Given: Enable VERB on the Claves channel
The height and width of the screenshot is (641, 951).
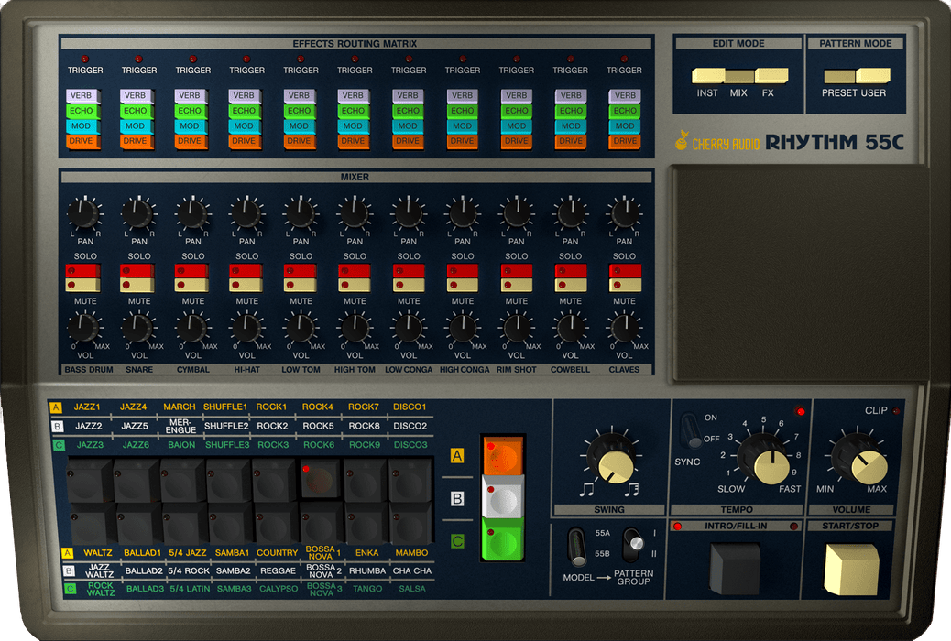Looking at the screenshot, I should [624, 94].
